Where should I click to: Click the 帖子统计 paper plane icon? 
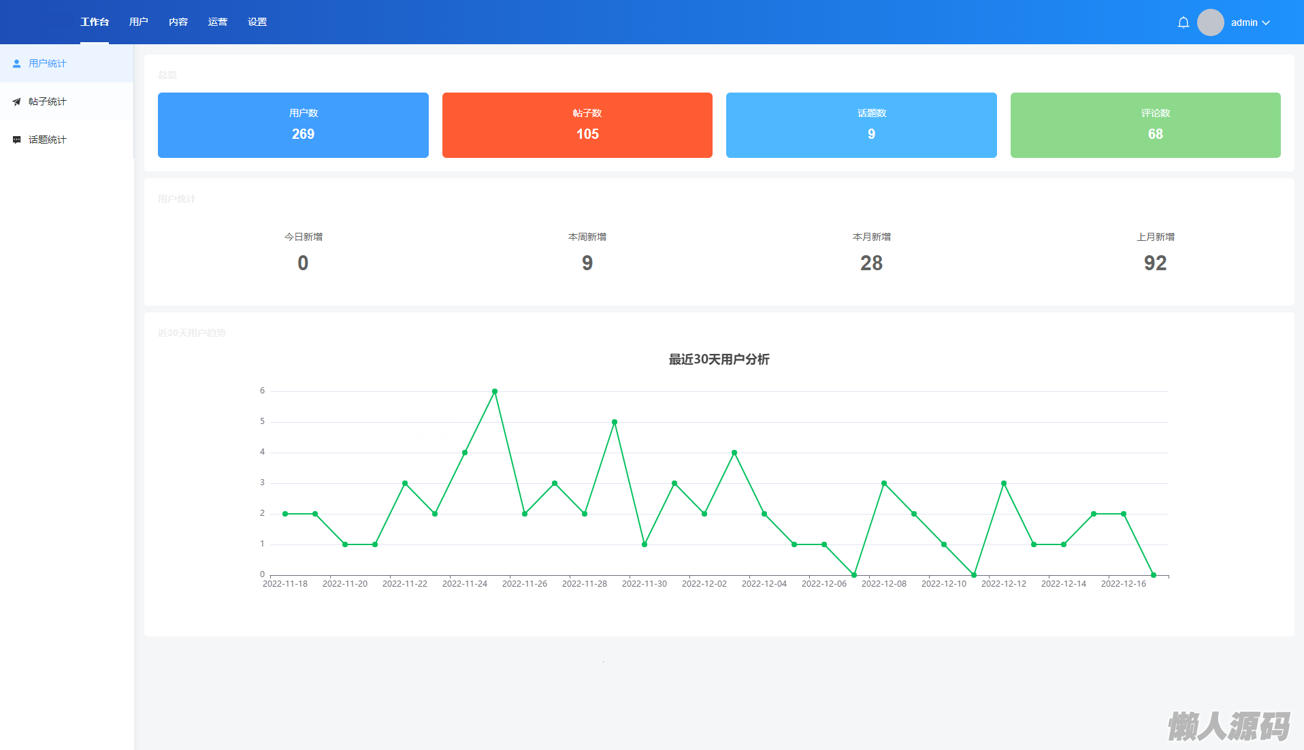(17, 101)
